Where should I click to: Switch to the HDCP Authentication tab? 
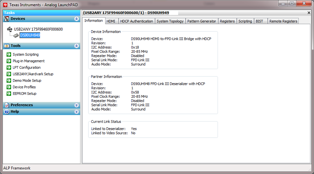tap(136, 21)
